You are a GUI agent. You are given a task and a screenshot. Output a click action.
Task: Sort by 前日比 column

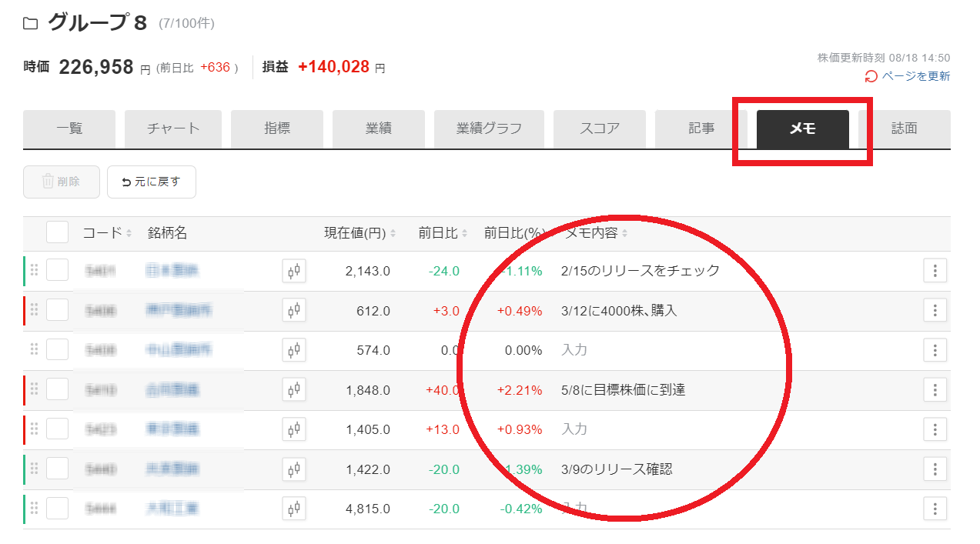[x=443, y=233]
